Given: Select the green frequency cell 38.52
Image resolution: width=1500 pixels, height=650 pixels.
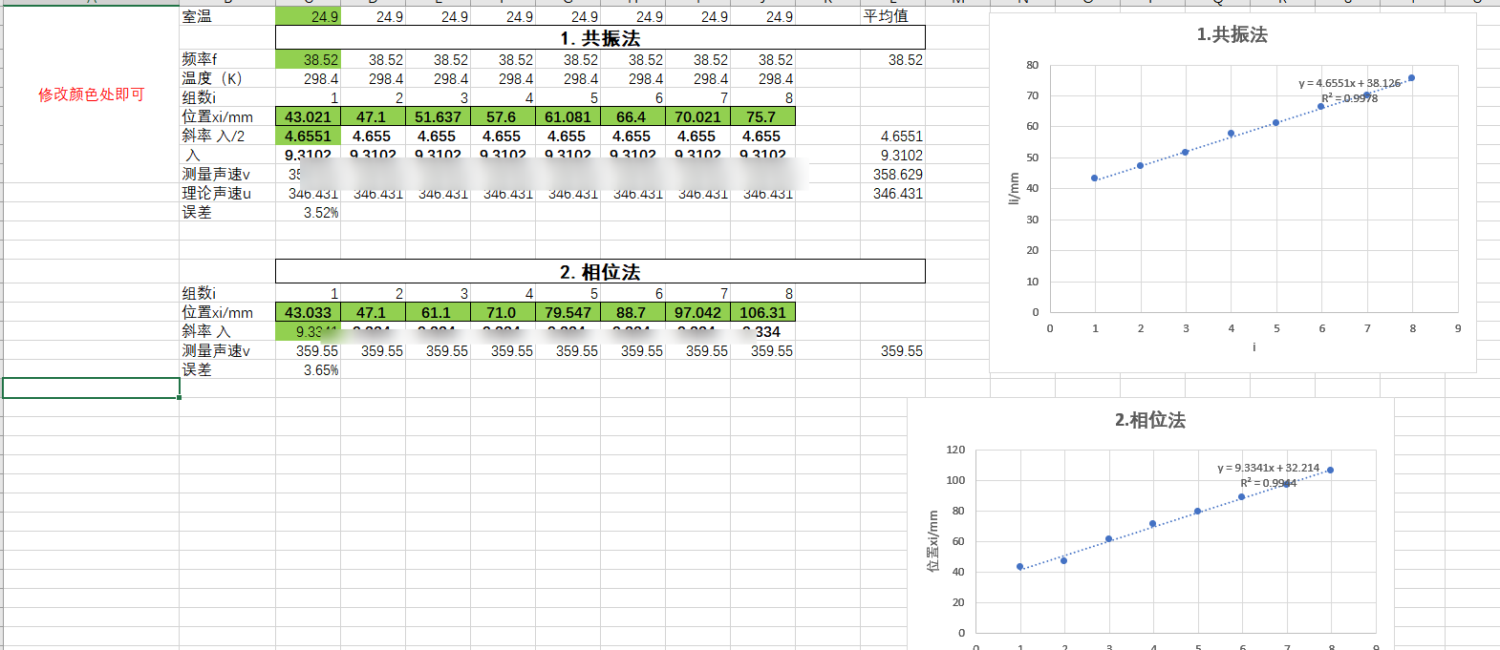Looking at the screenshot, I should [309, 59].
